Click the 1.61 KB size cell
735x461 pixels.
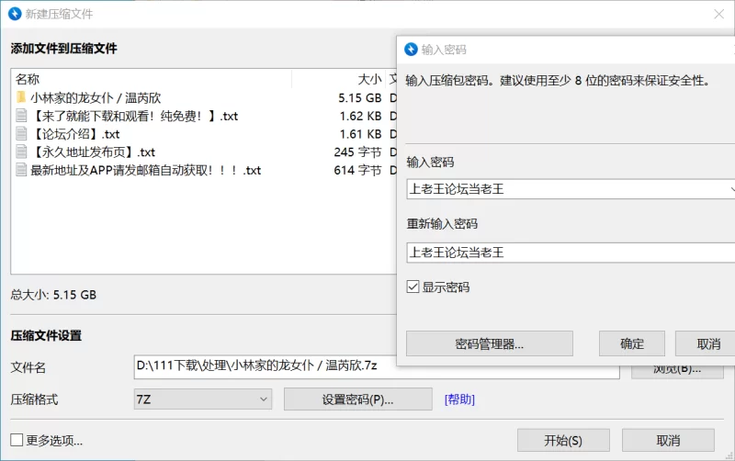(x=360, y=134)
